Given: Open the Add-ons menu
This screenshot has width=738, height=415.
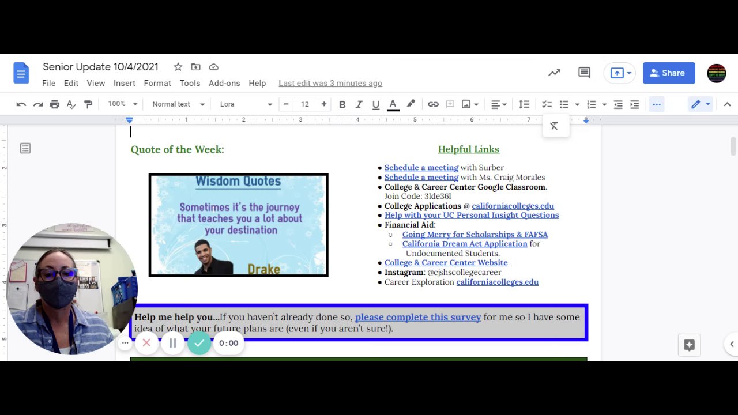Looking at the screenshot, I should (224, 83).
